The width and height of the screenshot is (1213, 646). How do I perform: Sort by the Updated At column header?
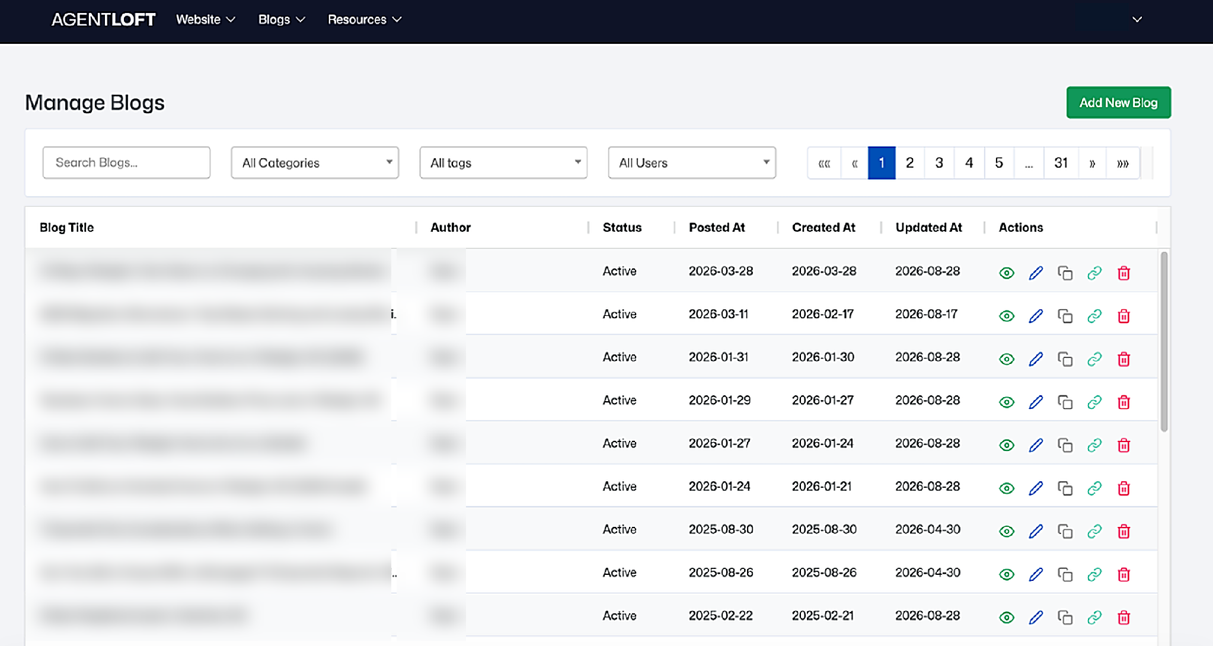pos(928,228)
